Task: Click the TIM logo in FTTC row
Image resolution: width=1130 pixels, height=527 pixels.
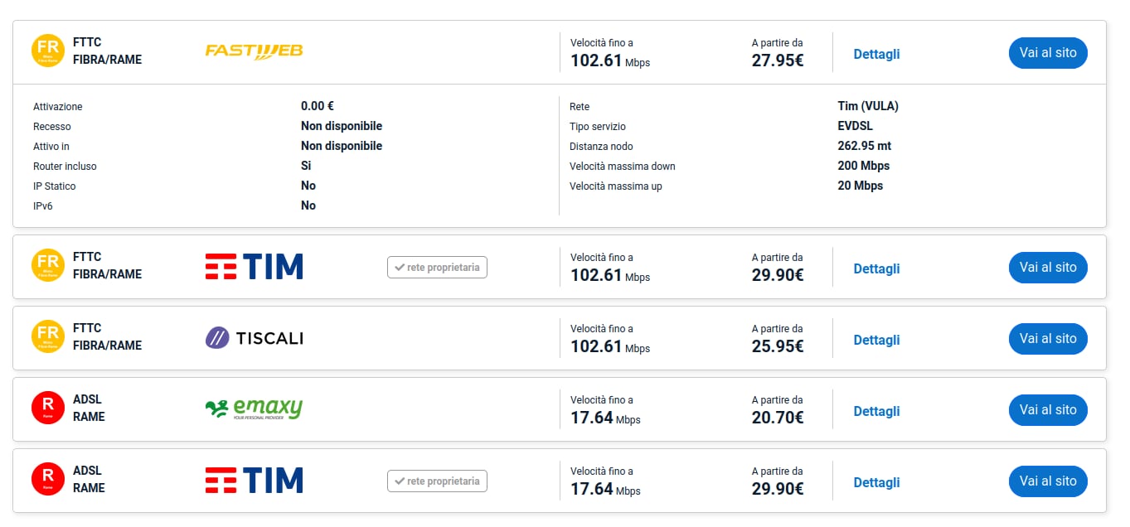Action: tap(254, 267)
